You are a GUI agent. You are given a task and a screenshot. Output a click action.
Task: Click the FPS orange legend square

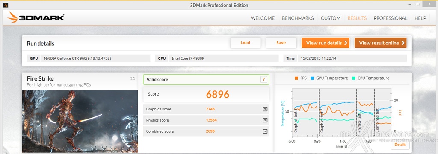[296, 78]
